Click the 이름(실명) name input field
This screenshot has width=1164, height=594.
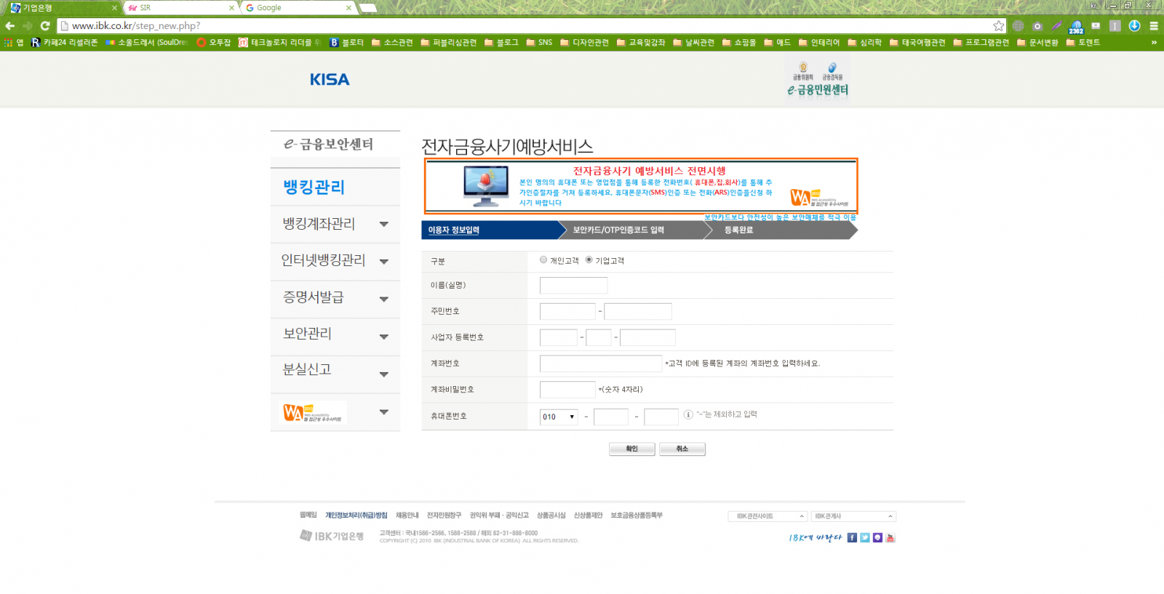[x=573, y=285]
